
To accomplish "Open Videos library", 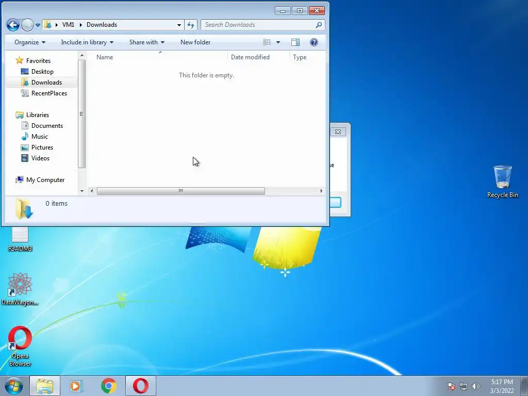I will pos(40,158).
